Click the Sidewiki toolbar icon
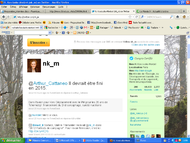This screenshot has width=190, height=143. 112,27
